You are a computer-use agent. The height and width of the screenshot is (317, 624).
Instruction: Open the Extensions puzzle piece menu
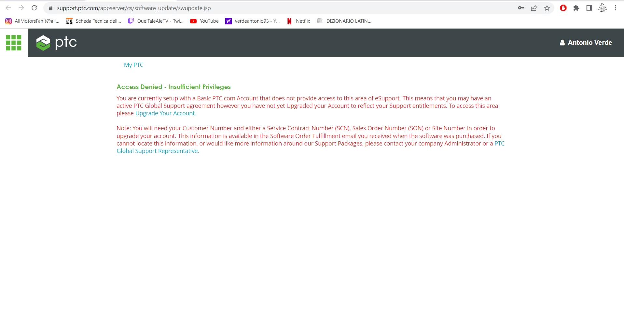tap(576, 8)
